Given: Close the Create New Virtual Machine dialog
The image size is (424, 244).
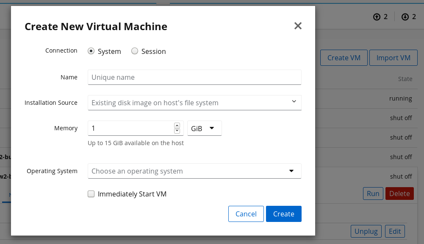Looking at the screenshot, I should (298, 26).
